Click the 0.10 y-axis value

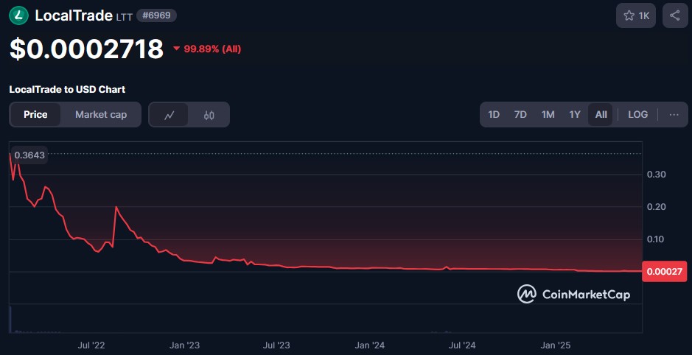tap(656, 239)
